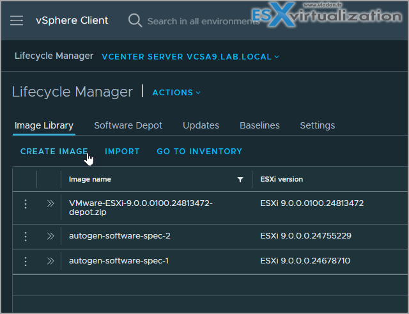Click the ESXi 9.0.0.0.24755229 version cell
The width and height of the screenshot is (409, 314).
pyautogui.click(x=305, y=236)
